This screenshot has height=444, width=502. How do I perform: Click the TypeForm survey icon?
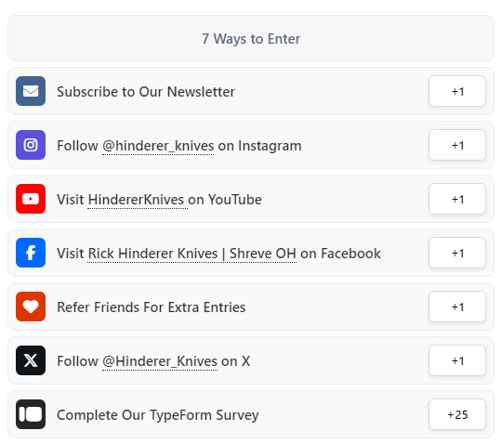tap(31, 414)
